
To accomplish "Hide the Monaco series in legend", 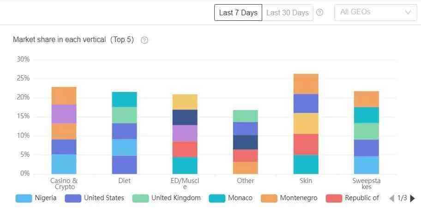I will [x=231, y=198].
